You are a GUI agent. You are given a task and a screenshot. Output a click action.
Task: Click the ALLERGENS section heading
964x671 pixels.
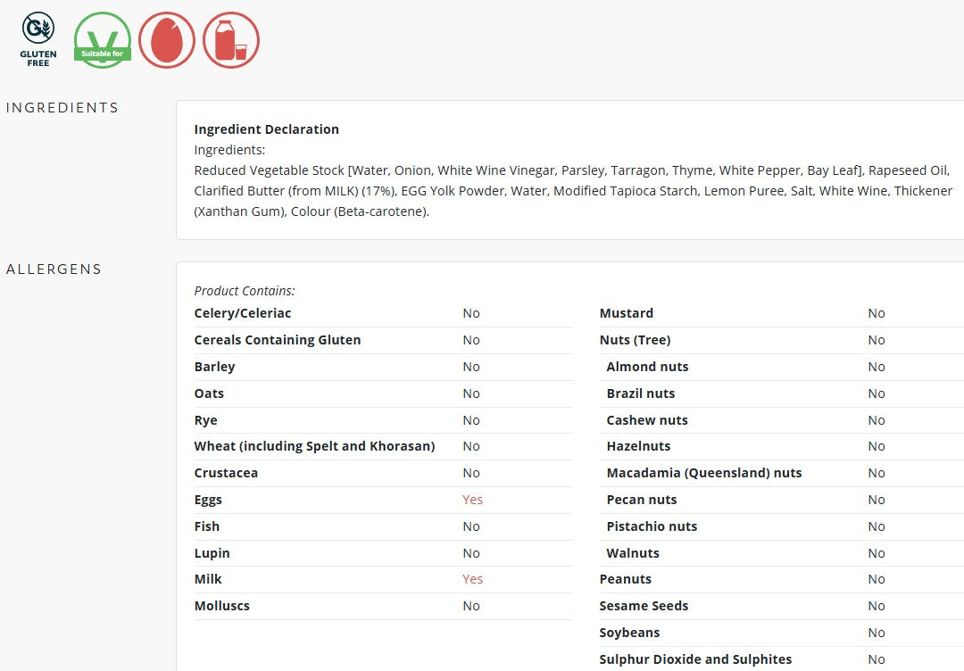tap(54, 269)
